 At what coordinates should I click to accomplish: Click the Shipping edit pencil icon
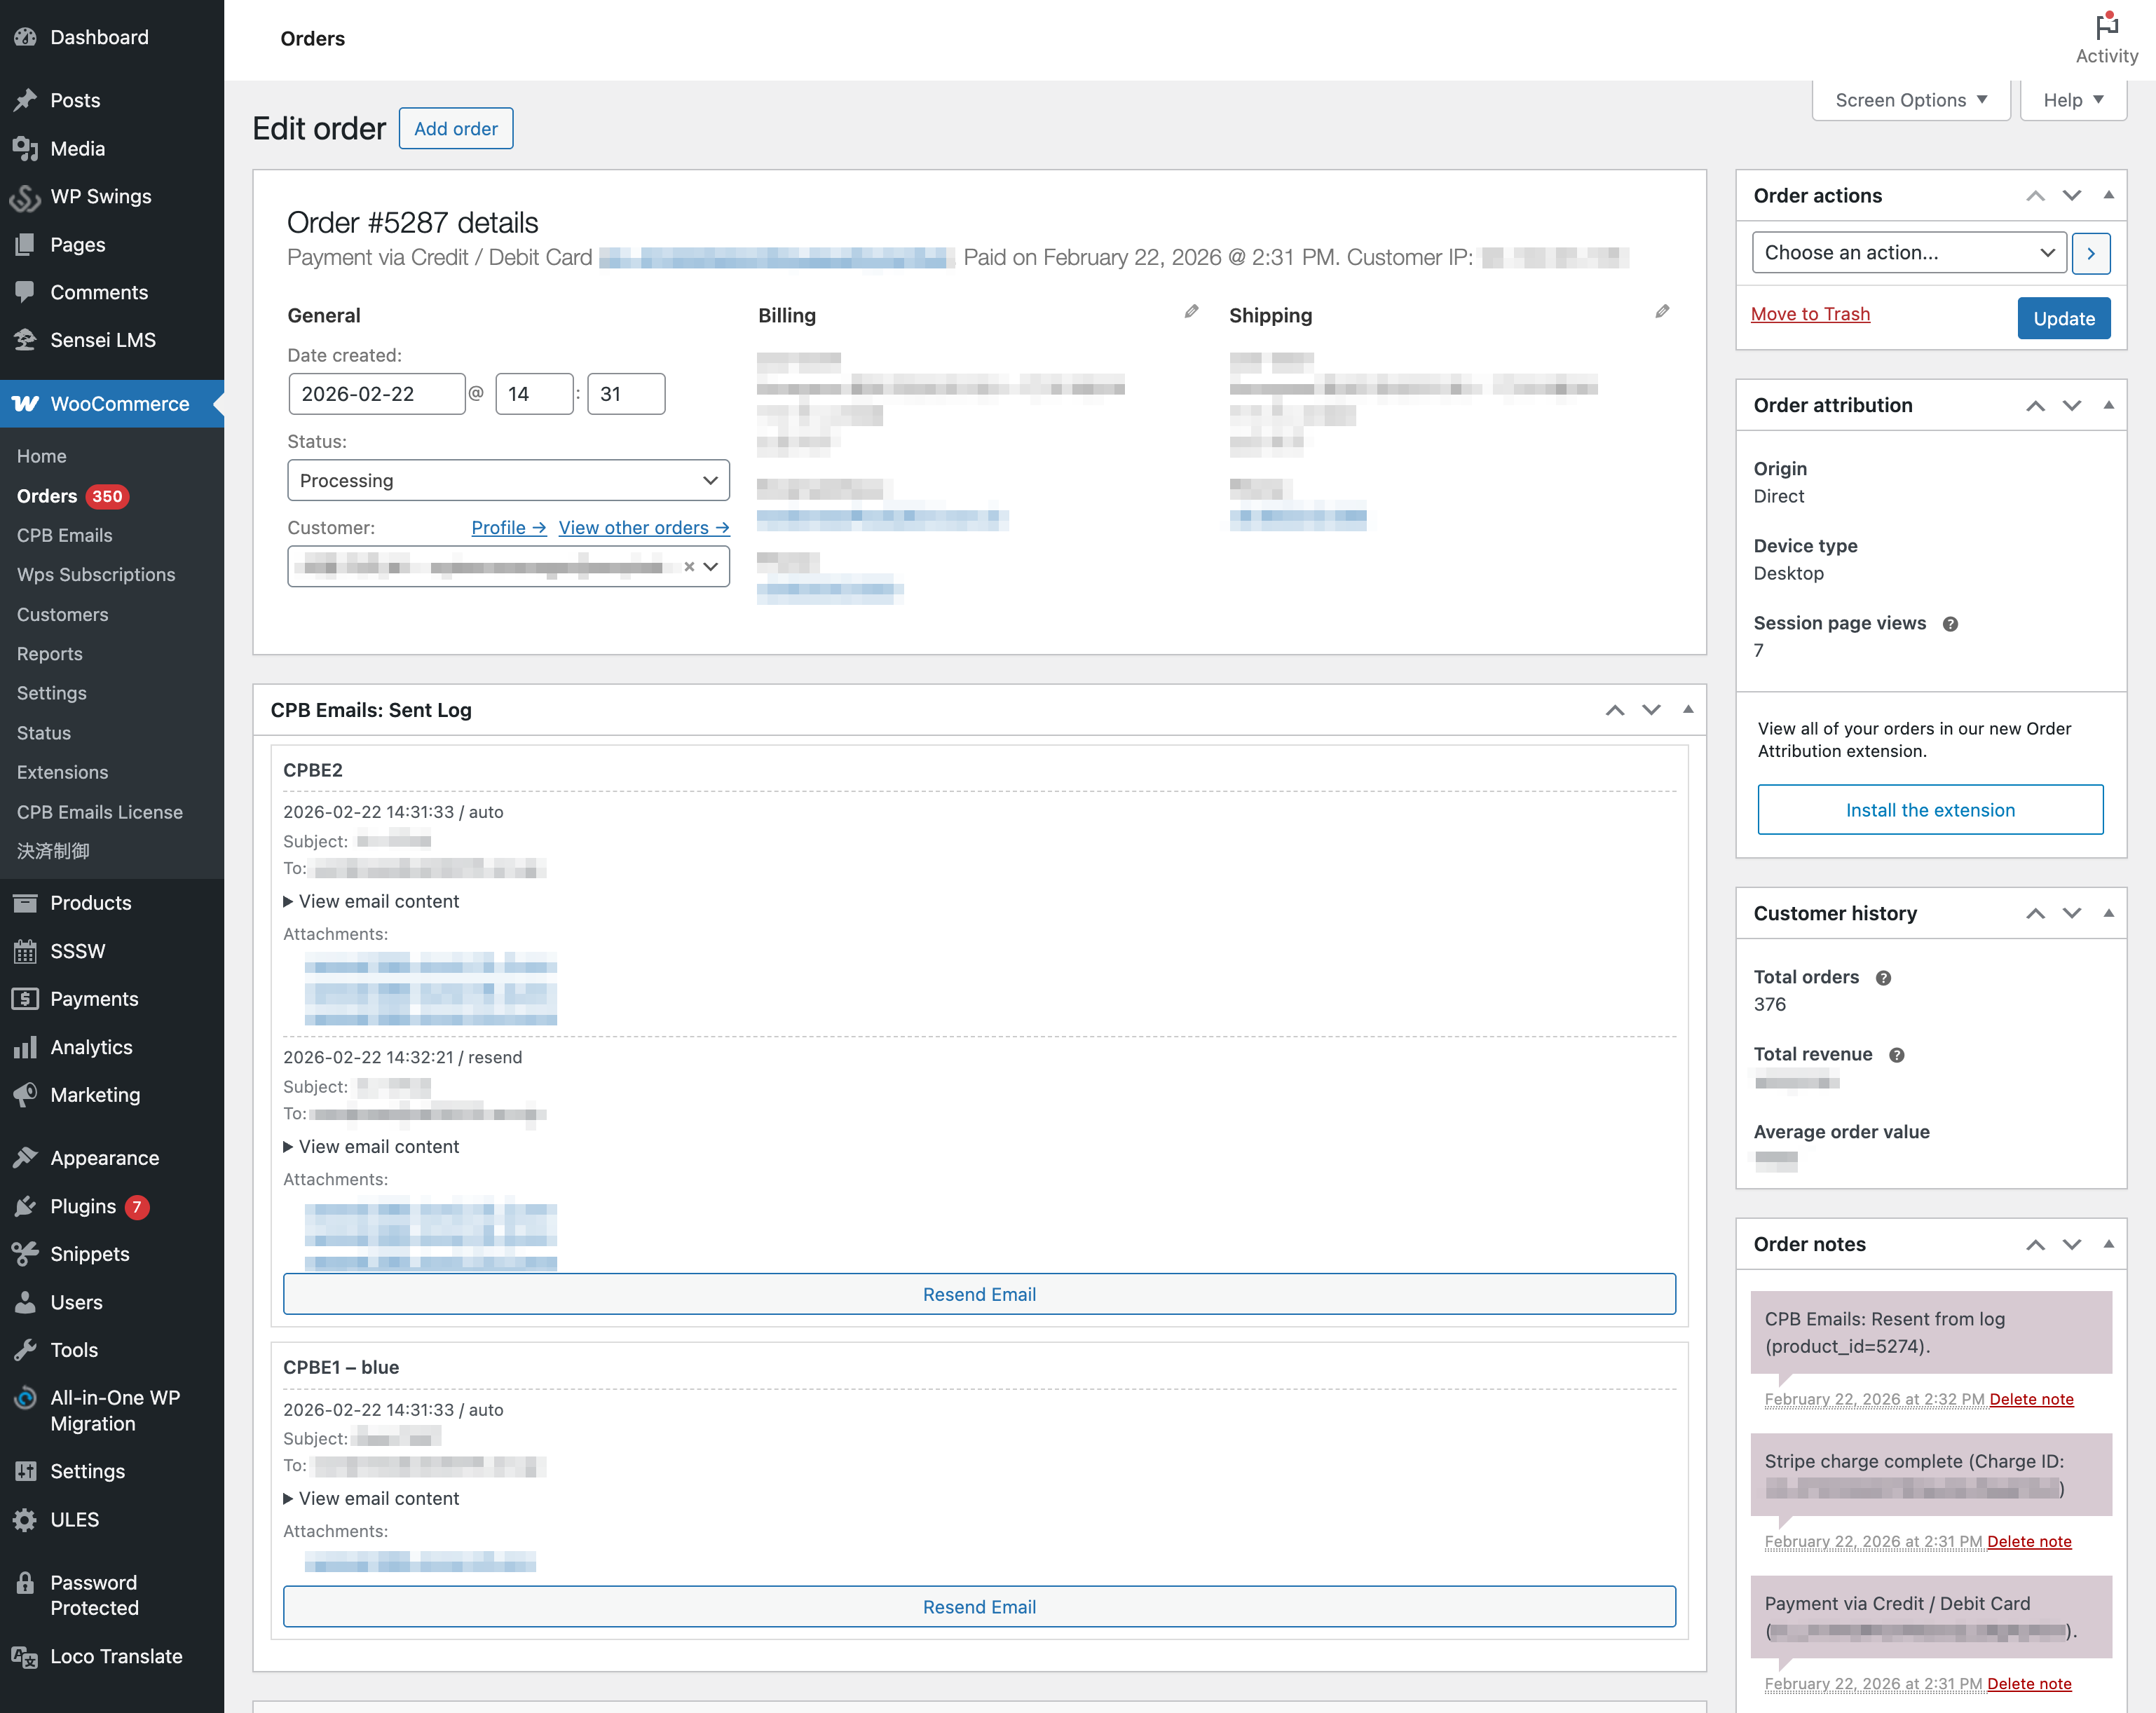coord(1662,312)
